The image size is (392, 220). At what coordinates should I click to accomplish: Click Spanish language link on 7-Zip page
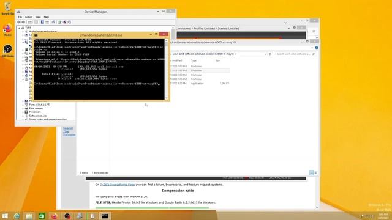68,128
